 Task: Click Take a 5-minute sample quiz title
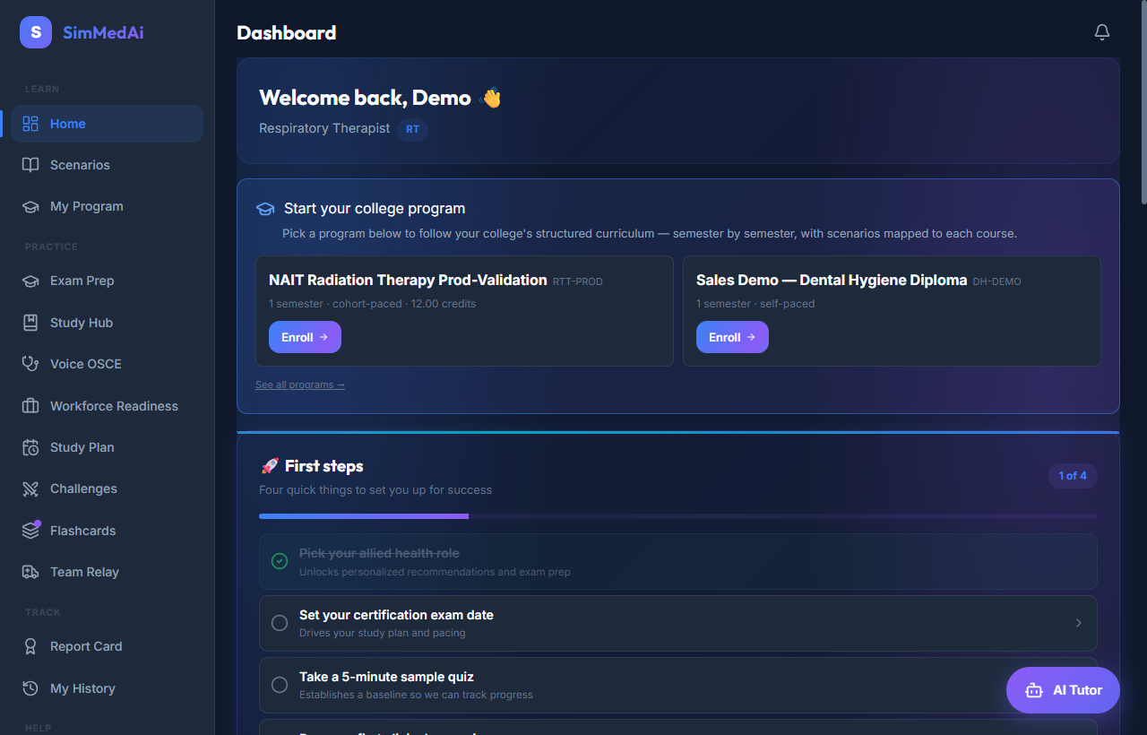click(386, 677)
